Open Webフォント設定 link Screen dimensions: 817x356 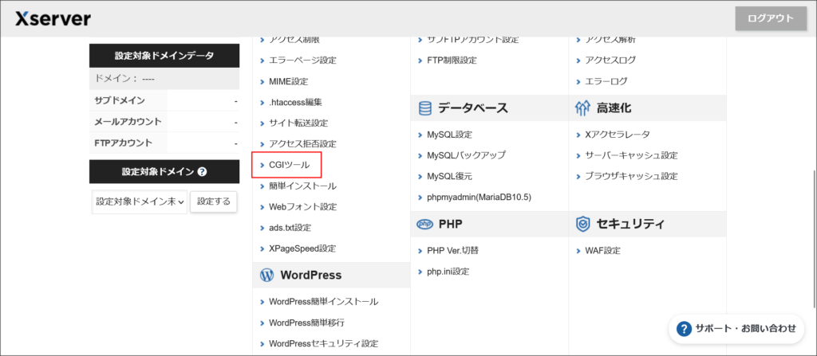(x=302, y=206)
